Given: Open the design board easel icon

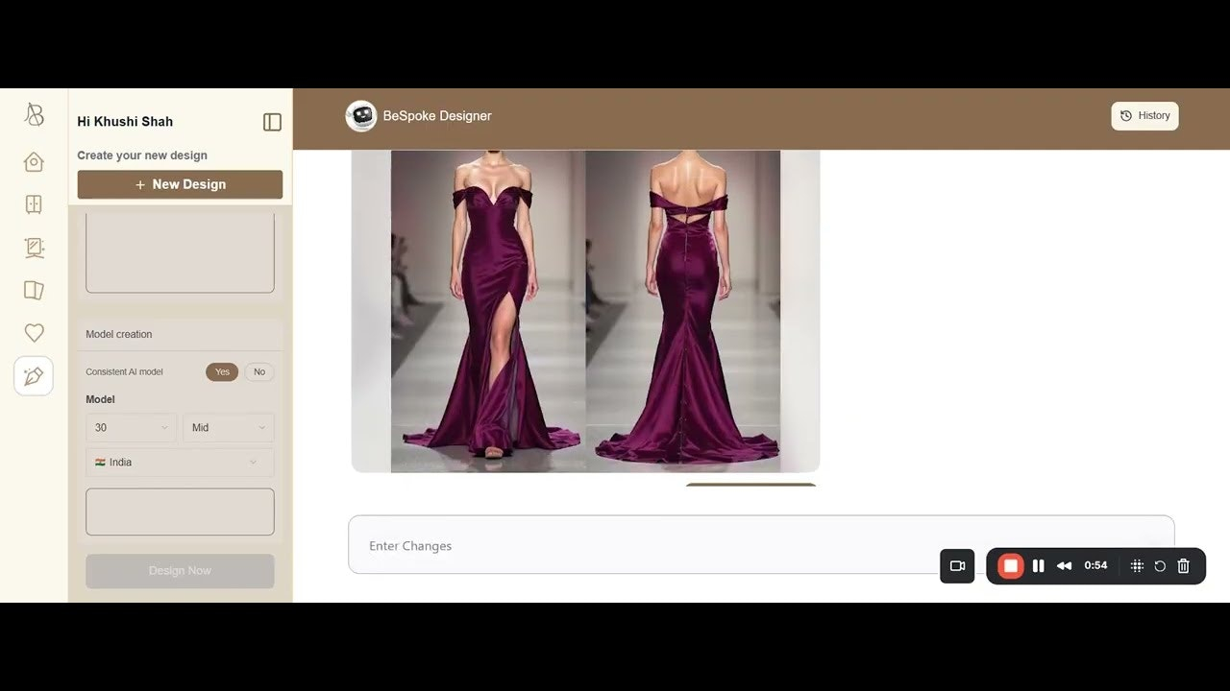Looking at the screenshot, I should point(34,248).
